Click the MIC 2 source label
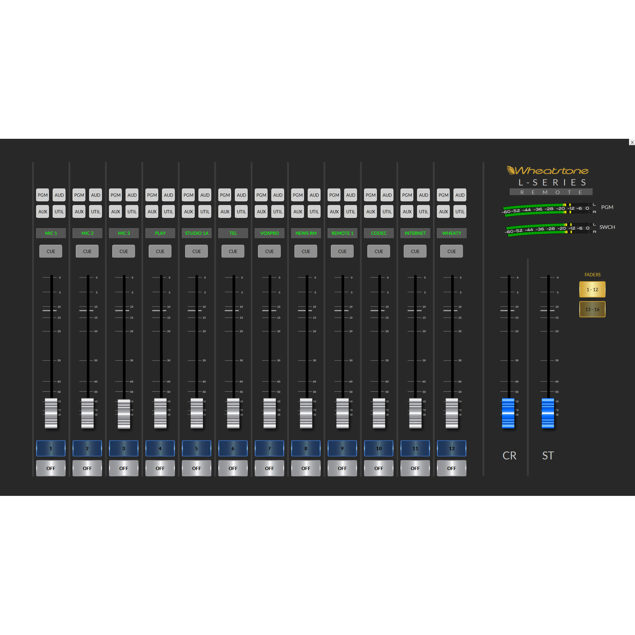635x635 pixels. (x=87, y=233)
